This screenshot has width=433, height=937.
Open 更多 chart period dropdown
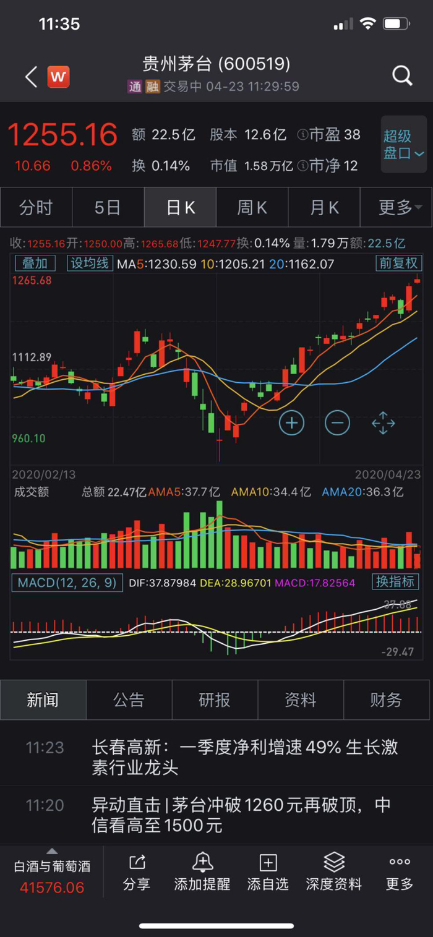[396, 208]
